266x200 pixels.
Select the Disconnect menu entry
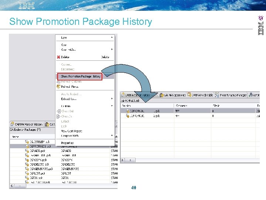click(x=68, y=69)
